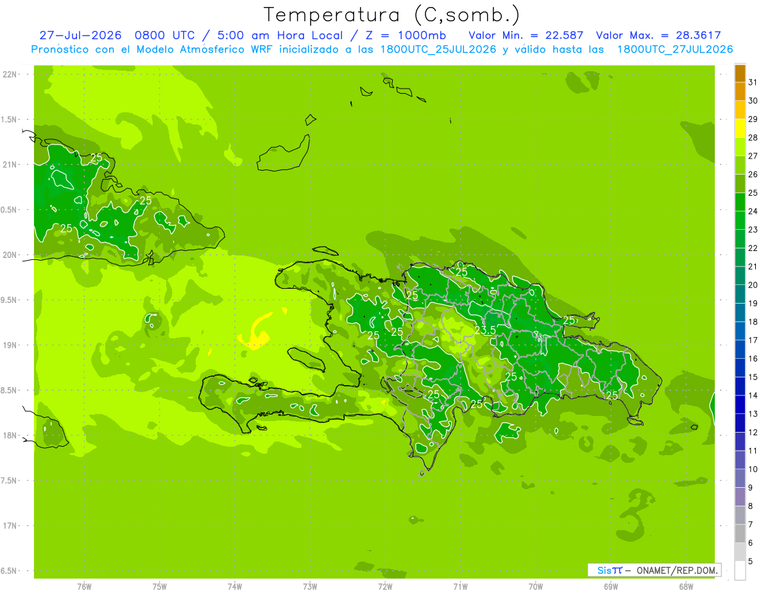
Task: Click the Temperatura (C,somb.) map title
Action: point(392,15)
